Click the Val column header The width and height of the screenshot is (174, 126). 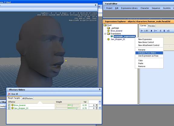click(85, 102)
